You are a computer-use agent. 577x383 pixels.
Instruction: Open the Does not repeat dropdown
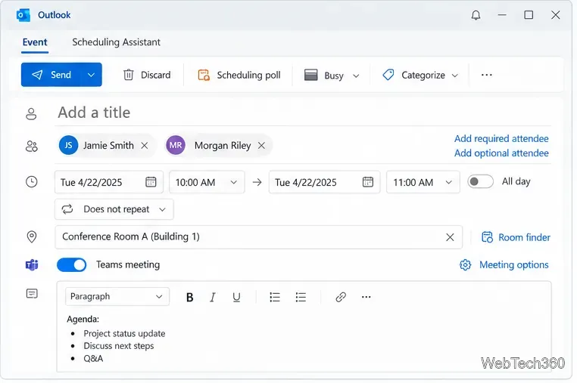[x=114, y=209]
